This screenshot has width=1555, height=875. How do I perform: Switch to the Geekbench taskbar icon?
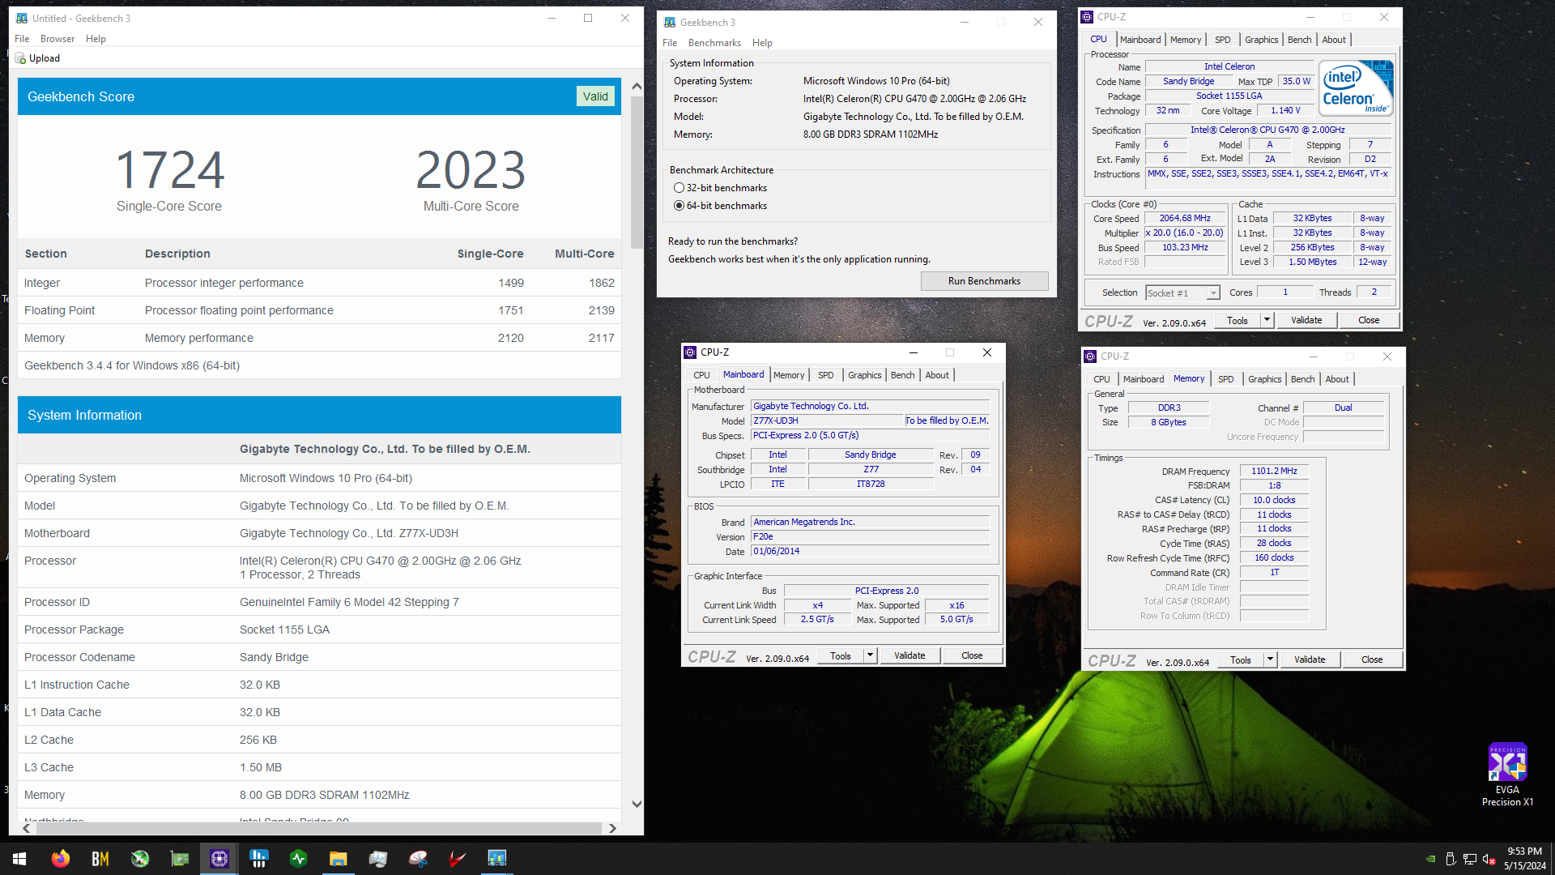point(496,859)
